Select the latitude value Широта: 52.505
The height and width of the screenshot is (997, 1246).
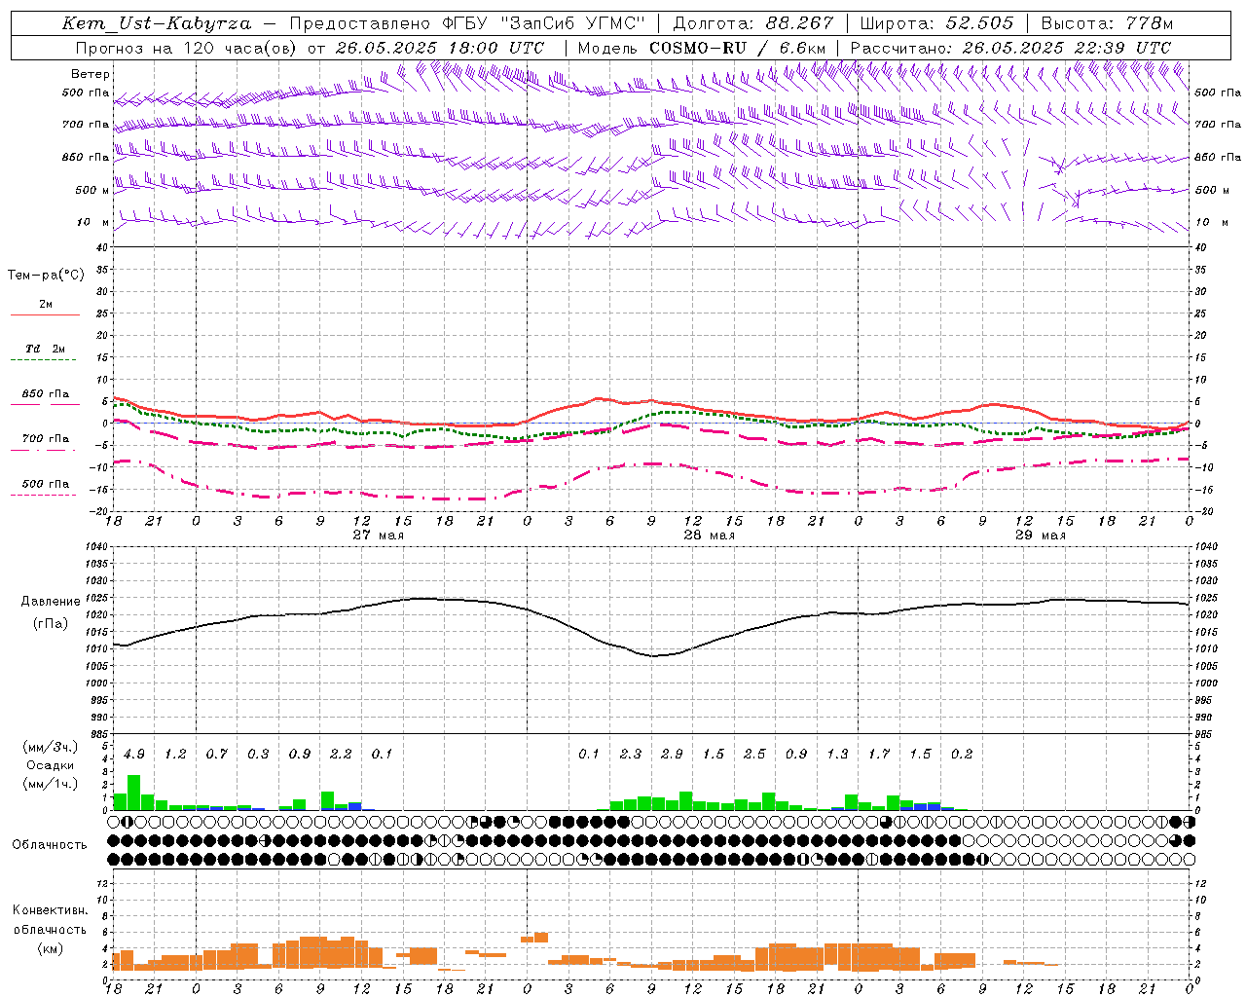(x=934, y=23)
